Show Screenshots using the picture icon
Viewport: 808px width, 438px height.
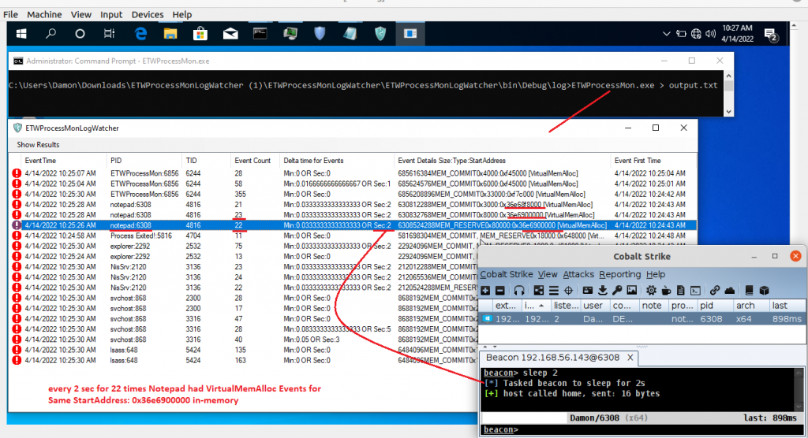pyautogui.click(x=630, y=290)
